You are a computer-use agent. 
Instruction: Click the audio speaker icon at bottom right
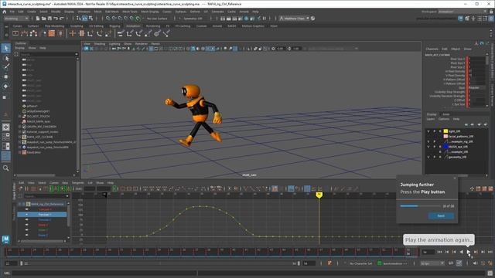pyautogui.click(x=476, y=263)
